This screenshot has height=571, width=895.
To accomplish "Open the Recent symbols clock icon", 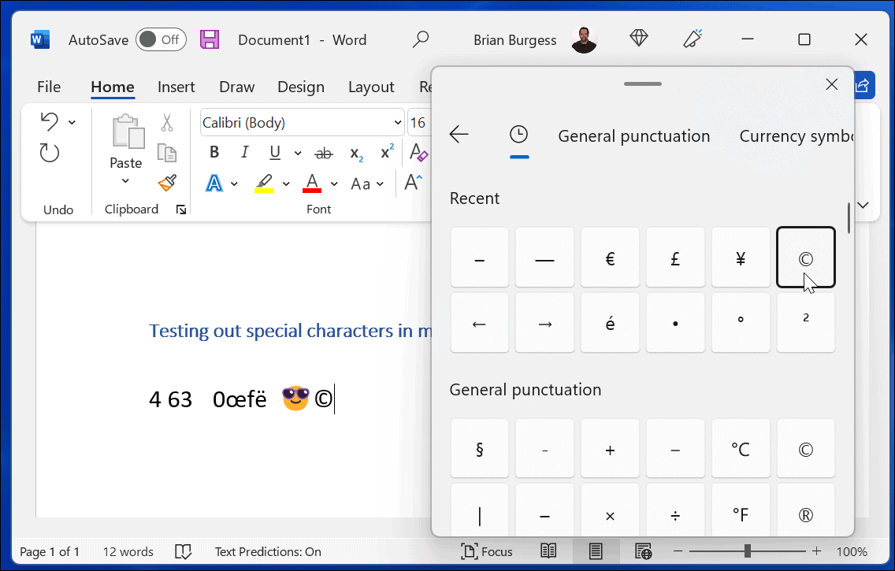I will pos(518,135).
